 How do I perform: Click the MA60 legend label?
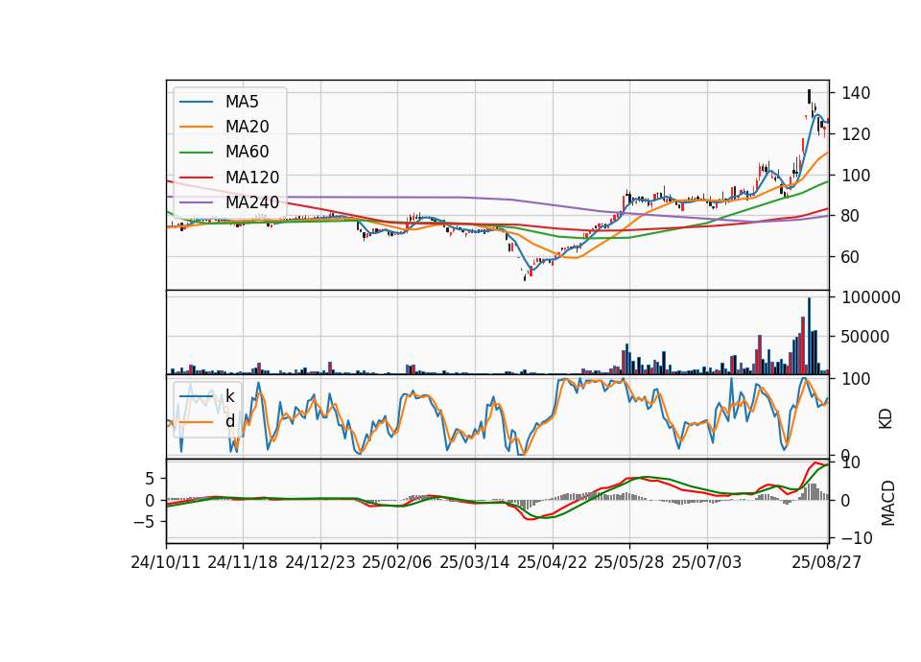tap(247, 153)
